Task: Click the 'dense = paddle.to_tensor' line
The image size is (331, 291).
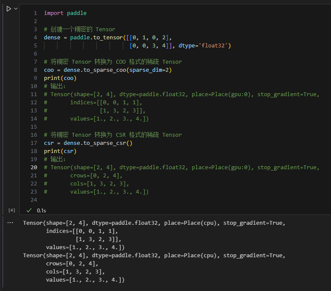Action: click(107, 38)
